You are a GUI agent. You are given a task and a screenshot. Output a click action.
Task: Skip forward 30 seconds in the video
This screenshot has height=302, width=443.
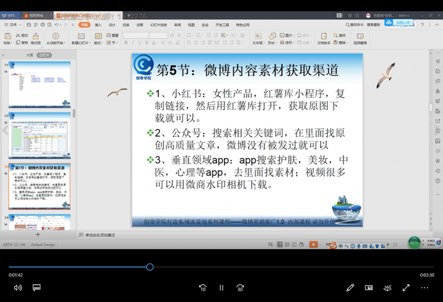tap(240, 288)
